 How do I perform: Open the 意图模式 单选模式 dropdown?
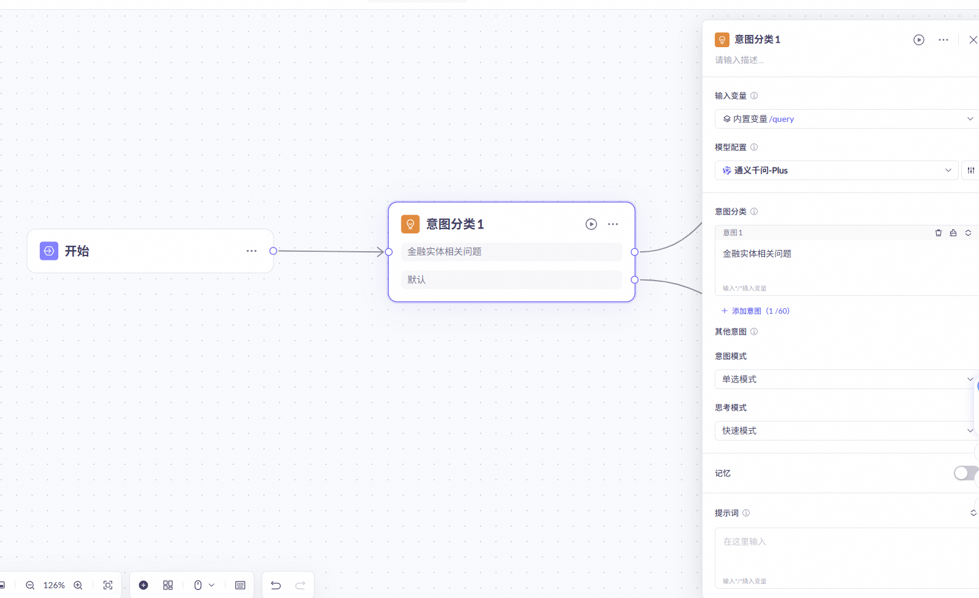coord(847,379)
